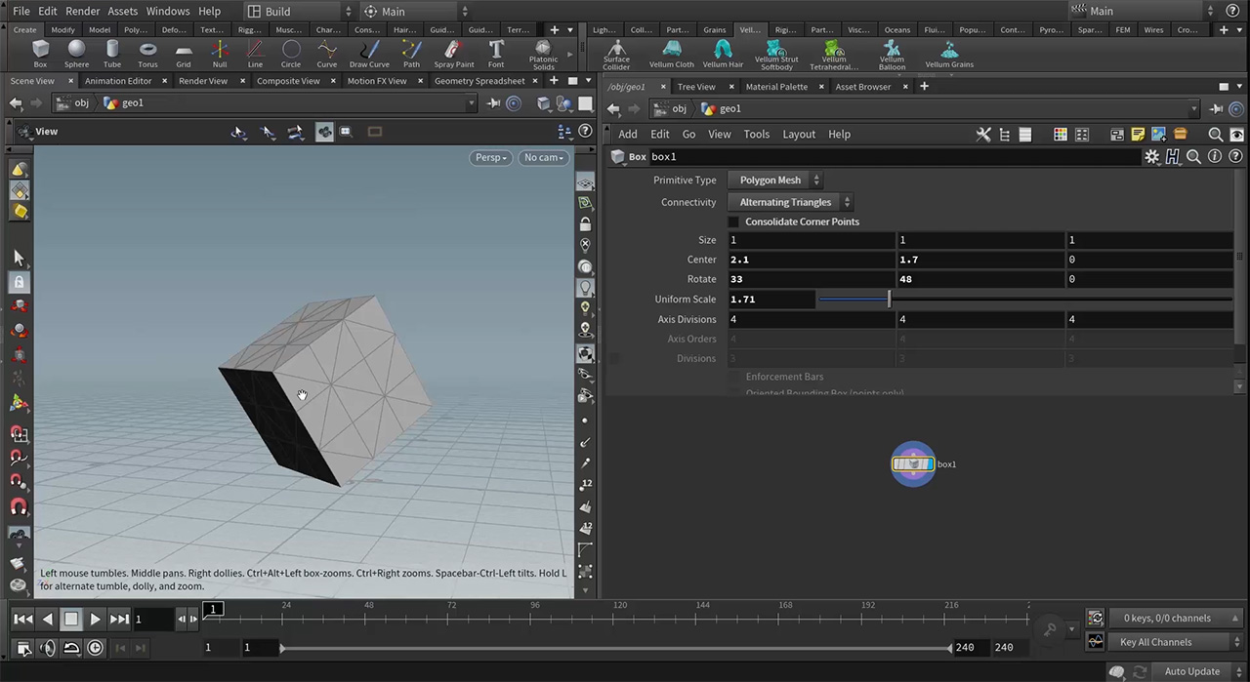The height and width of the screenshot is (682, 1250).
Task: Select the Spray Paint shelf tool
Action: 453,54
